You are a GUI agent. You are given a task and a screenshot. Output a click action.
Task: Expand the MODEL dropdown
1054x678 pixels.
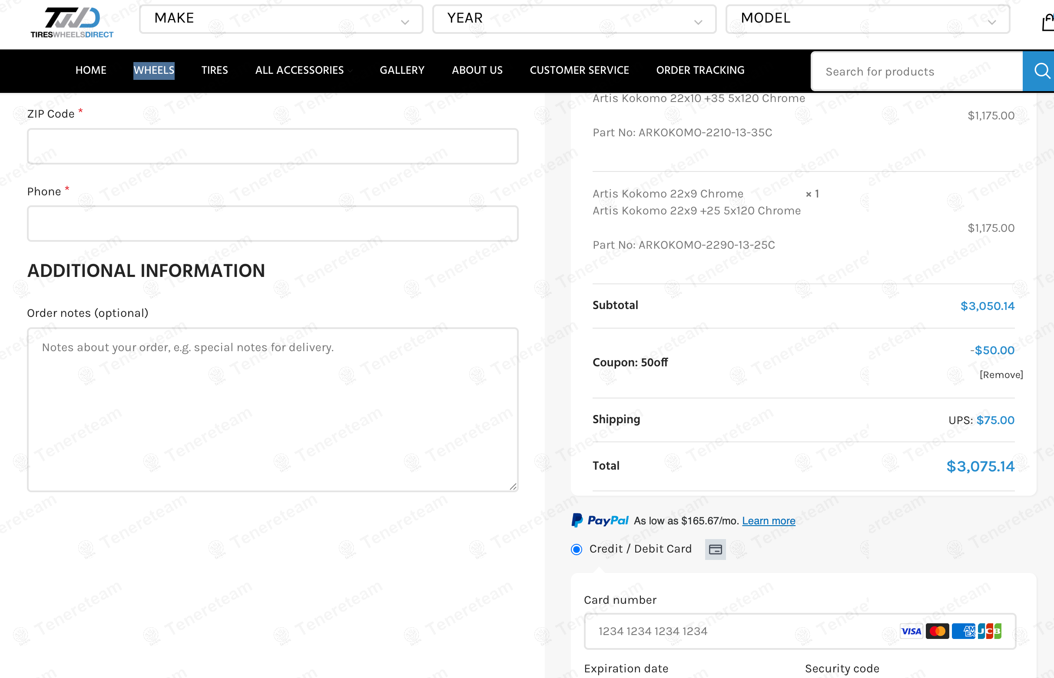point(868,19)
